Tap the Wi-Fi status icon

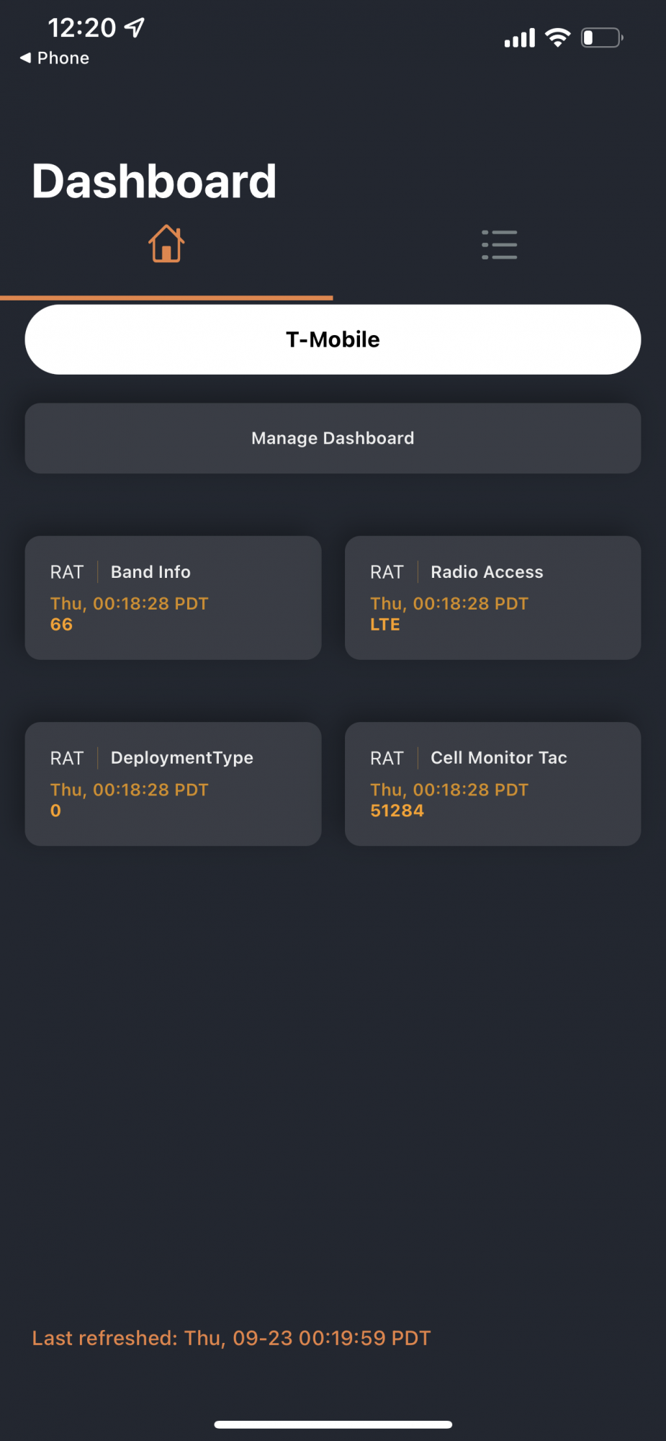[557, 37]
